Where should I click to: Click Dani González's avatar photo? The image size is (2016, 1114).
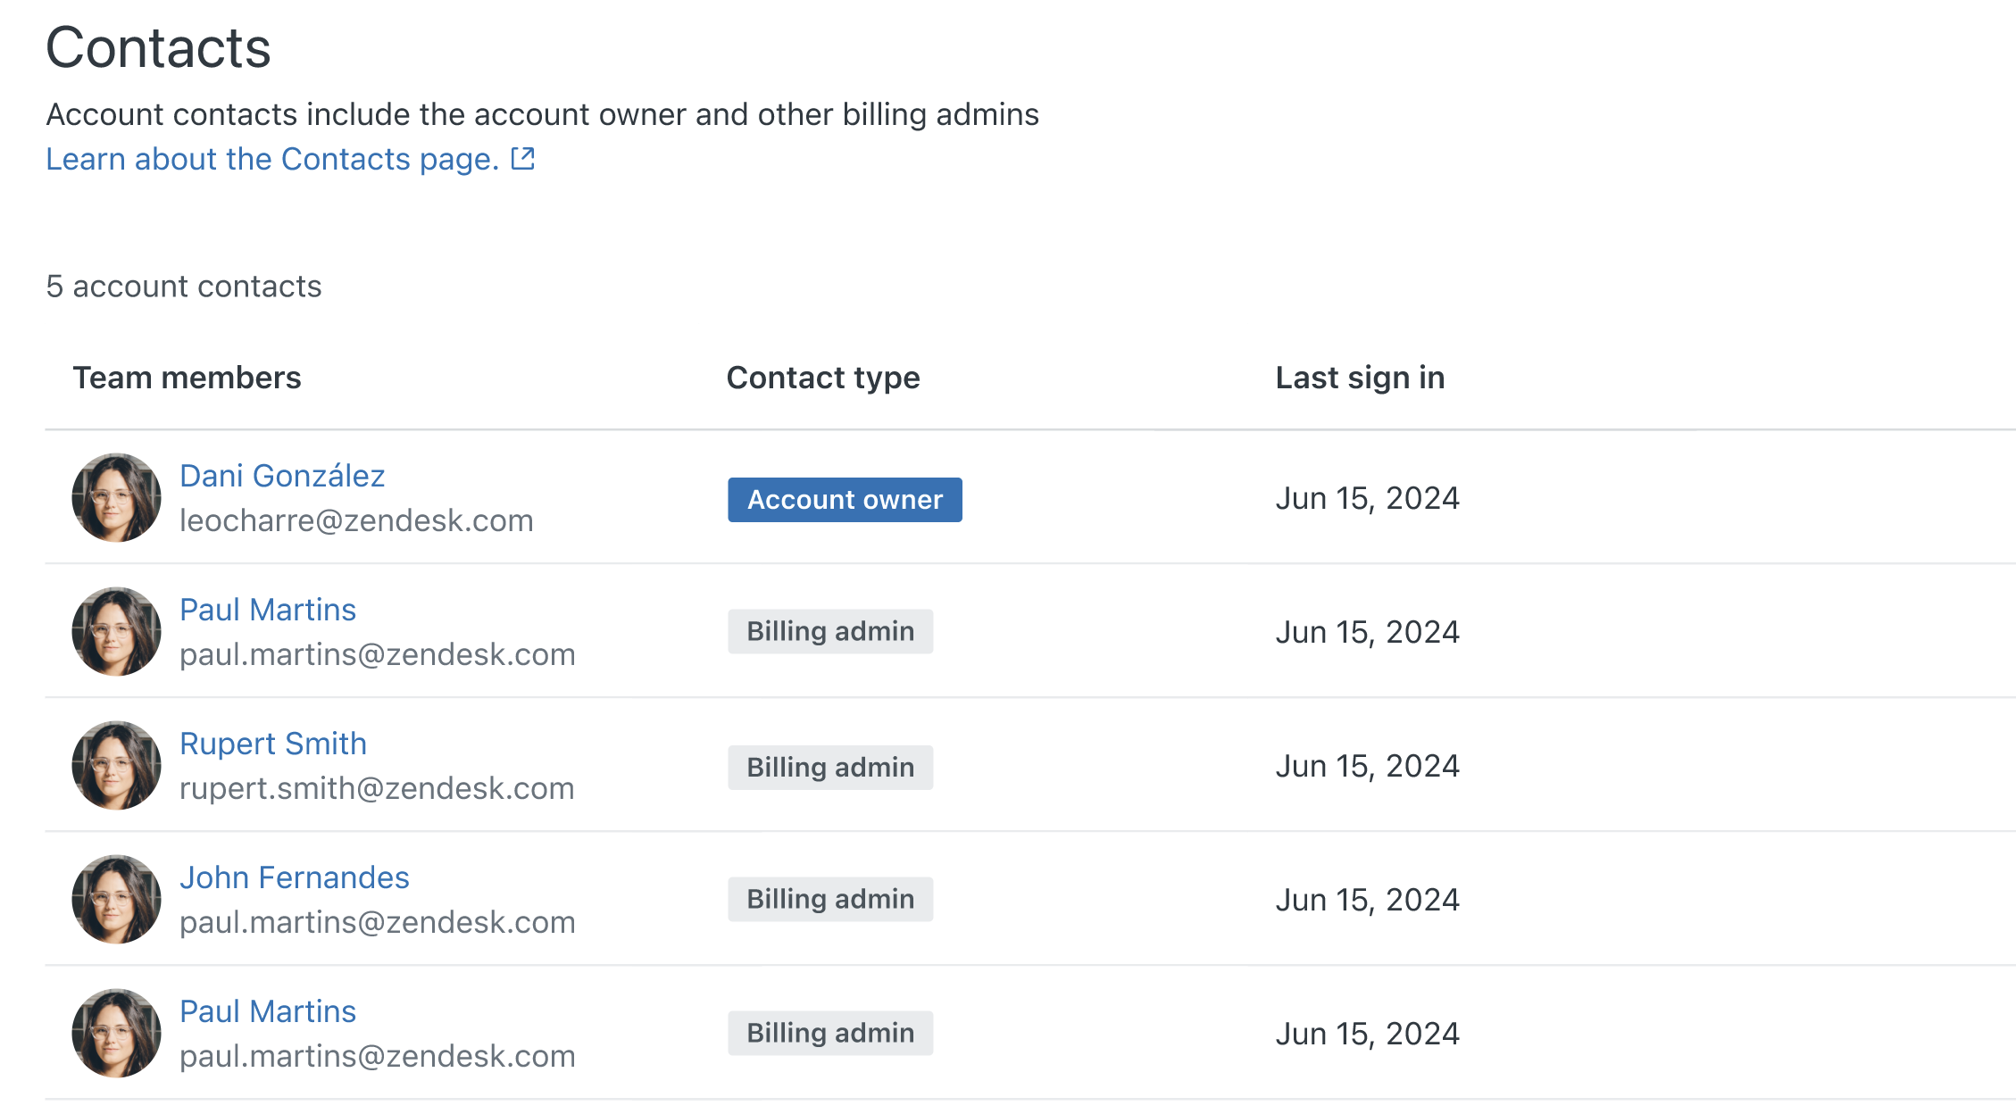click(116, 497)
